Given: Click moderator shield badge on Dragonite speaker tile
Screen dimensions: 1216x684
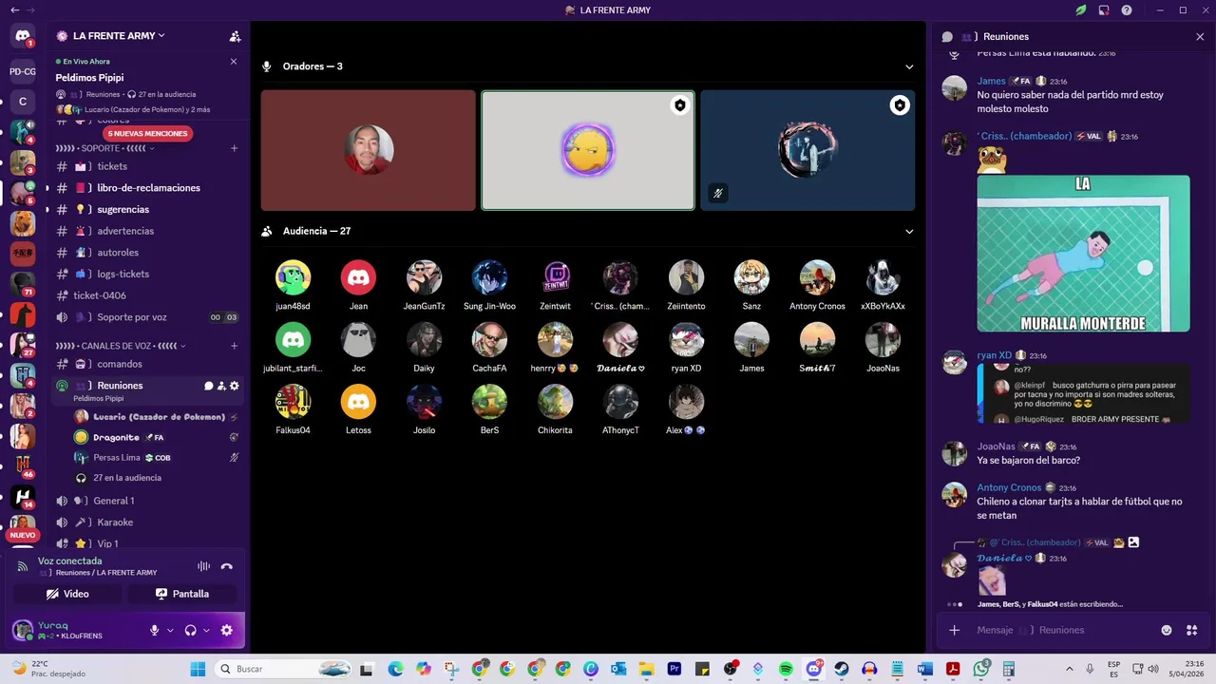Looking at the screenshot, I should pyautogui.click(x=679, y=105).
